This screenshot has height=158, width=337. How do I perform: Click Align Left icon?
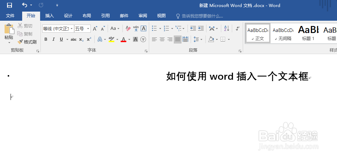(x=154, y=39)
